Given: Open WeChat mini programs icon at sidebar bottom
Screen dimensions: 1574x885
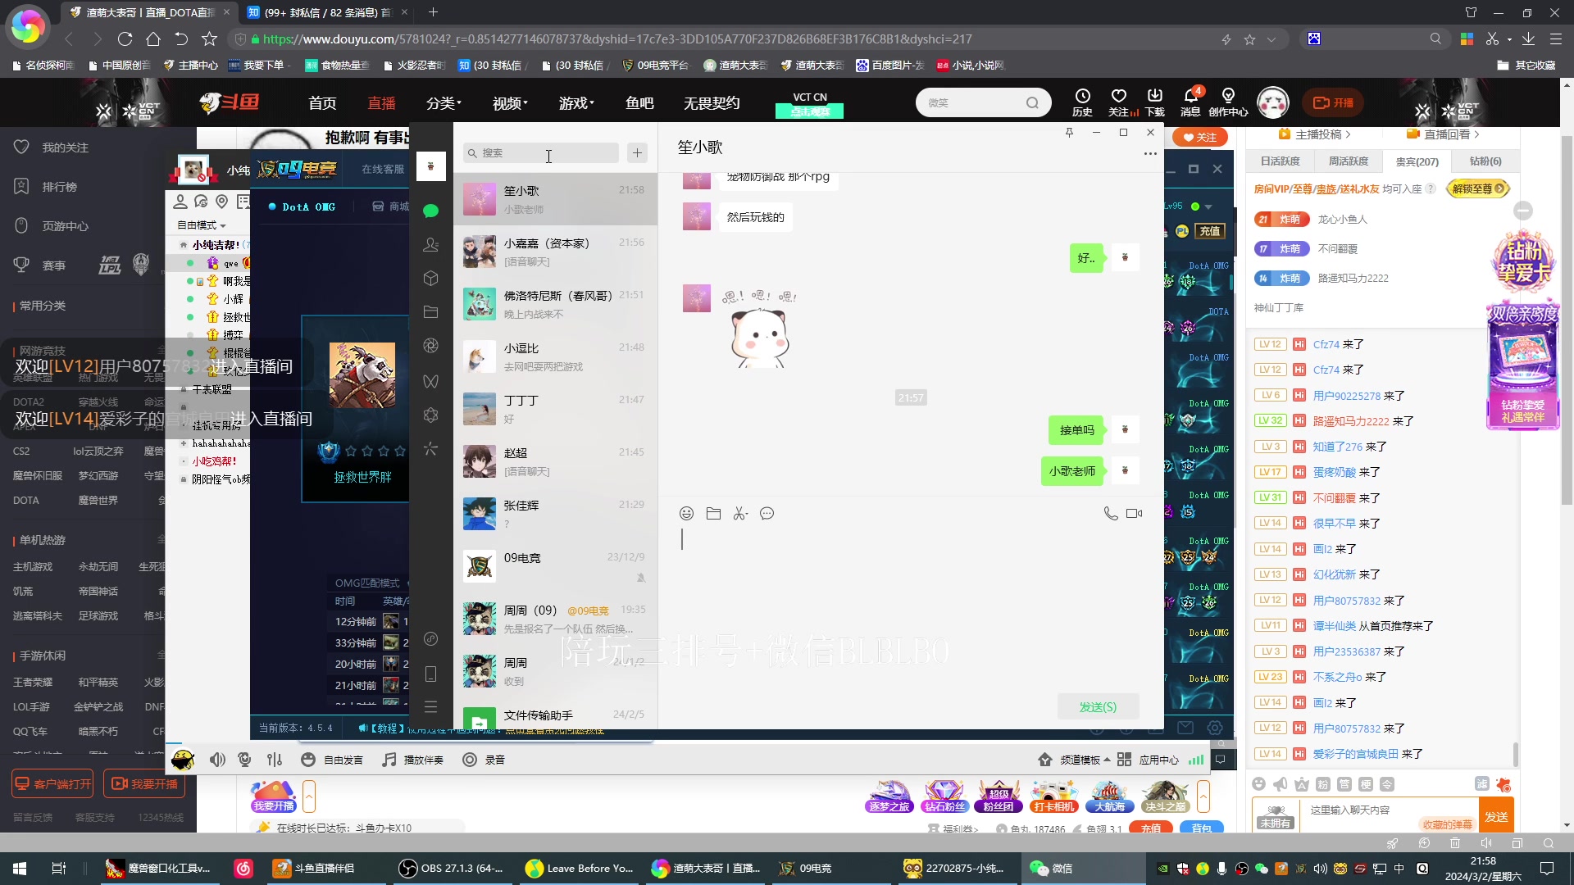Looking at the screenshot, I should (430, 639).
